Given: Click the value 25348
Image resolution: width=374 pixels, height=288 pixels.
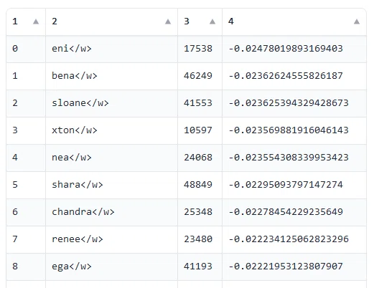Looking at the screenshot, I should (x=198, y=212).
